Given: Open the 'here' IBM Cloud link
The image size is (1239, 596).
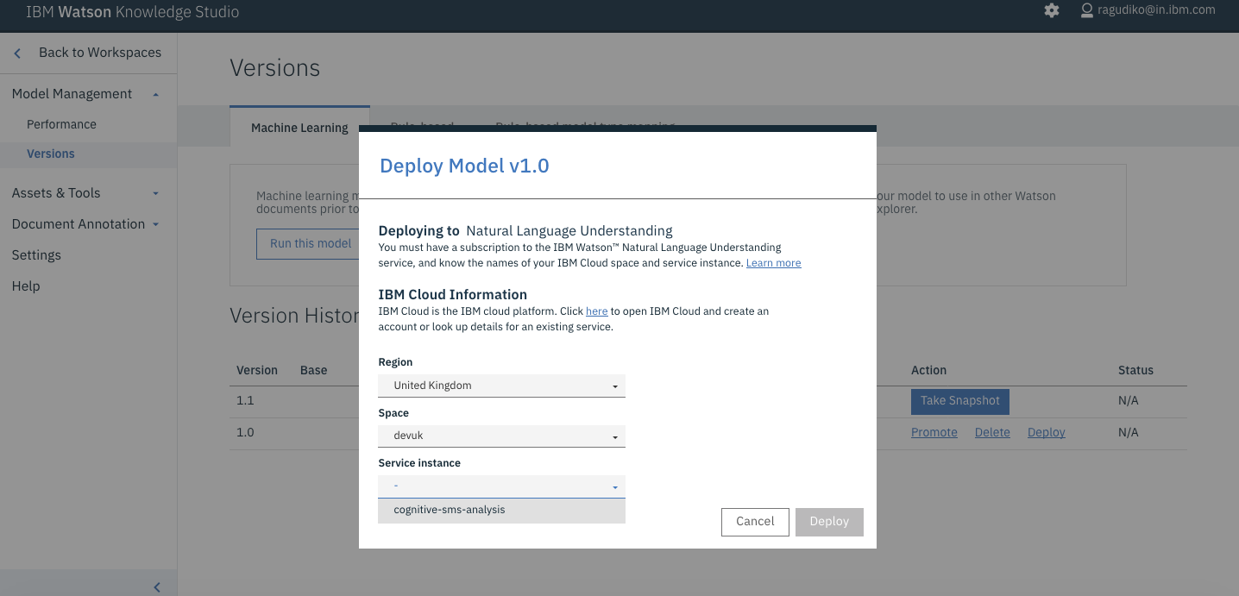Looking at the screenshot, I should coord(597,311).
